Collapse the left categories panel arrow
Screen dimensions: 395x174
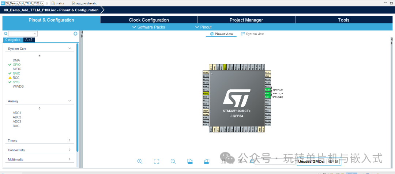tap(82, 33)
